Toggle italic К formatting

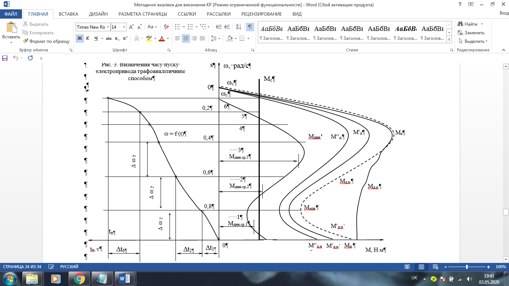(88, 38)
